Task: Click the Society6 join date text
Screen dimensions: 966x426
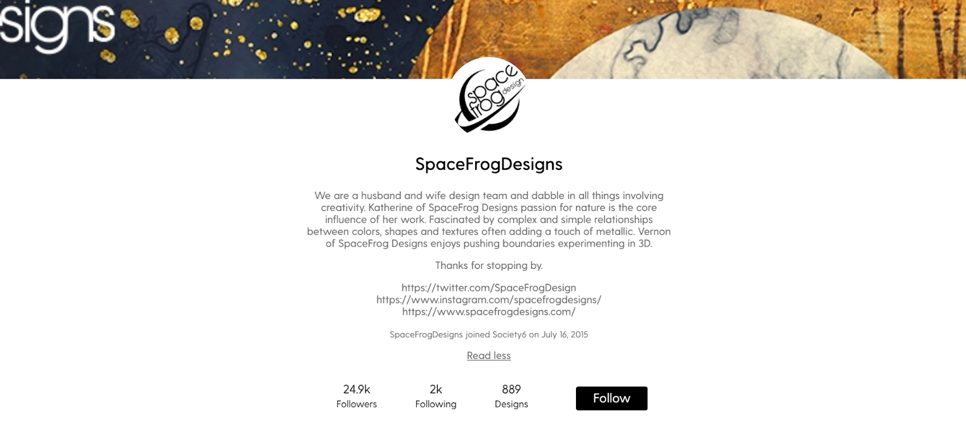Action: point(489,334)
